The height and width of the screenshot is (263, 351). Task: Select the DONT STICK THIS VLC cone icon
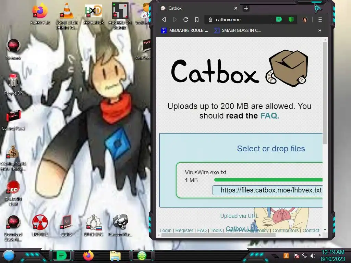67,16
